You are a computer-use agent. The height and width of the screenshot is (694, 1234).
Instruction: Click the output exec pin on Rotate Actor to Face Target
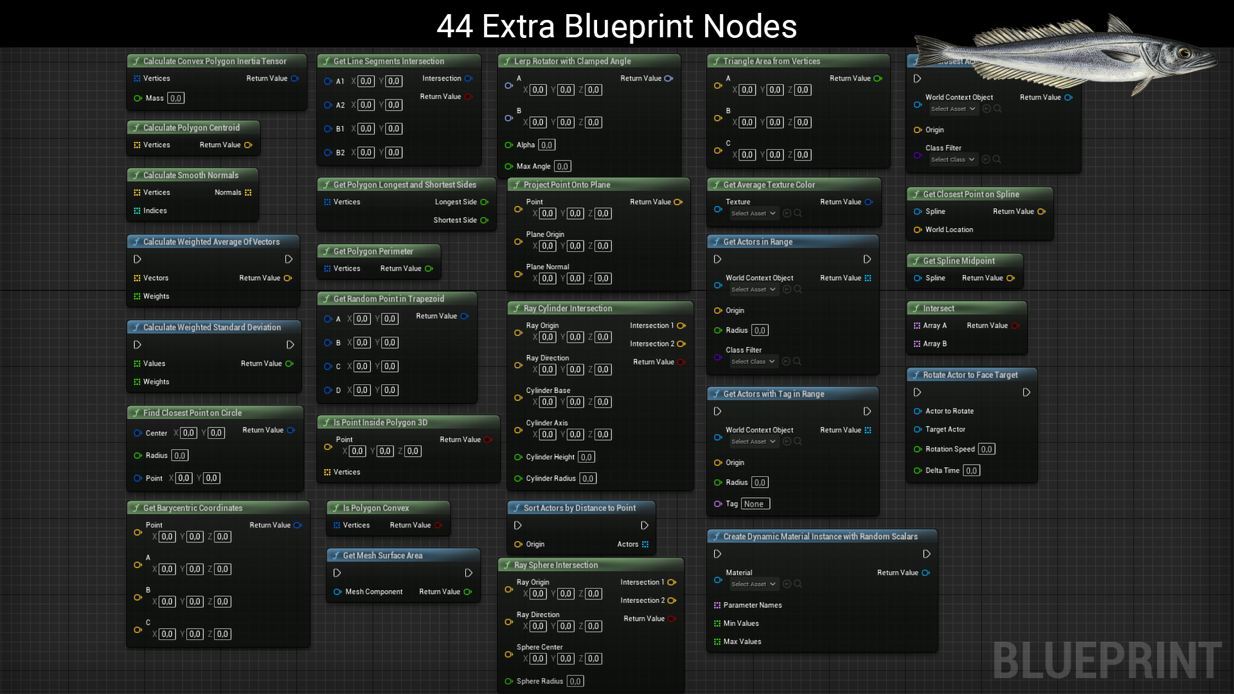tap(1026, 392)
